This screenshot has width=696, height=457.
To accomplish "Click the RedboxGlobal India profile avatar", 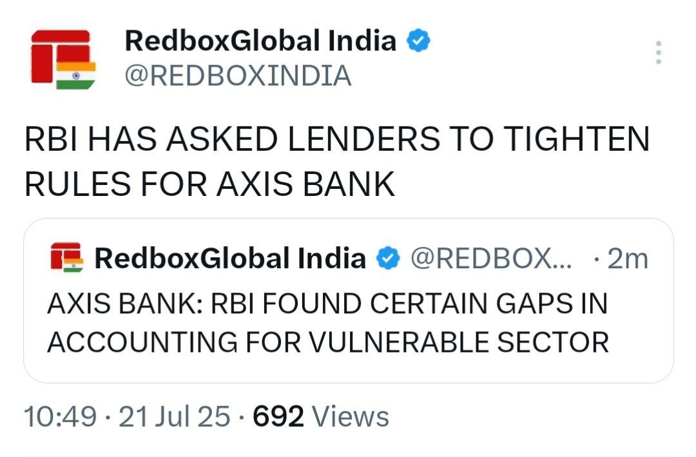I will click(x=63, y=58).
